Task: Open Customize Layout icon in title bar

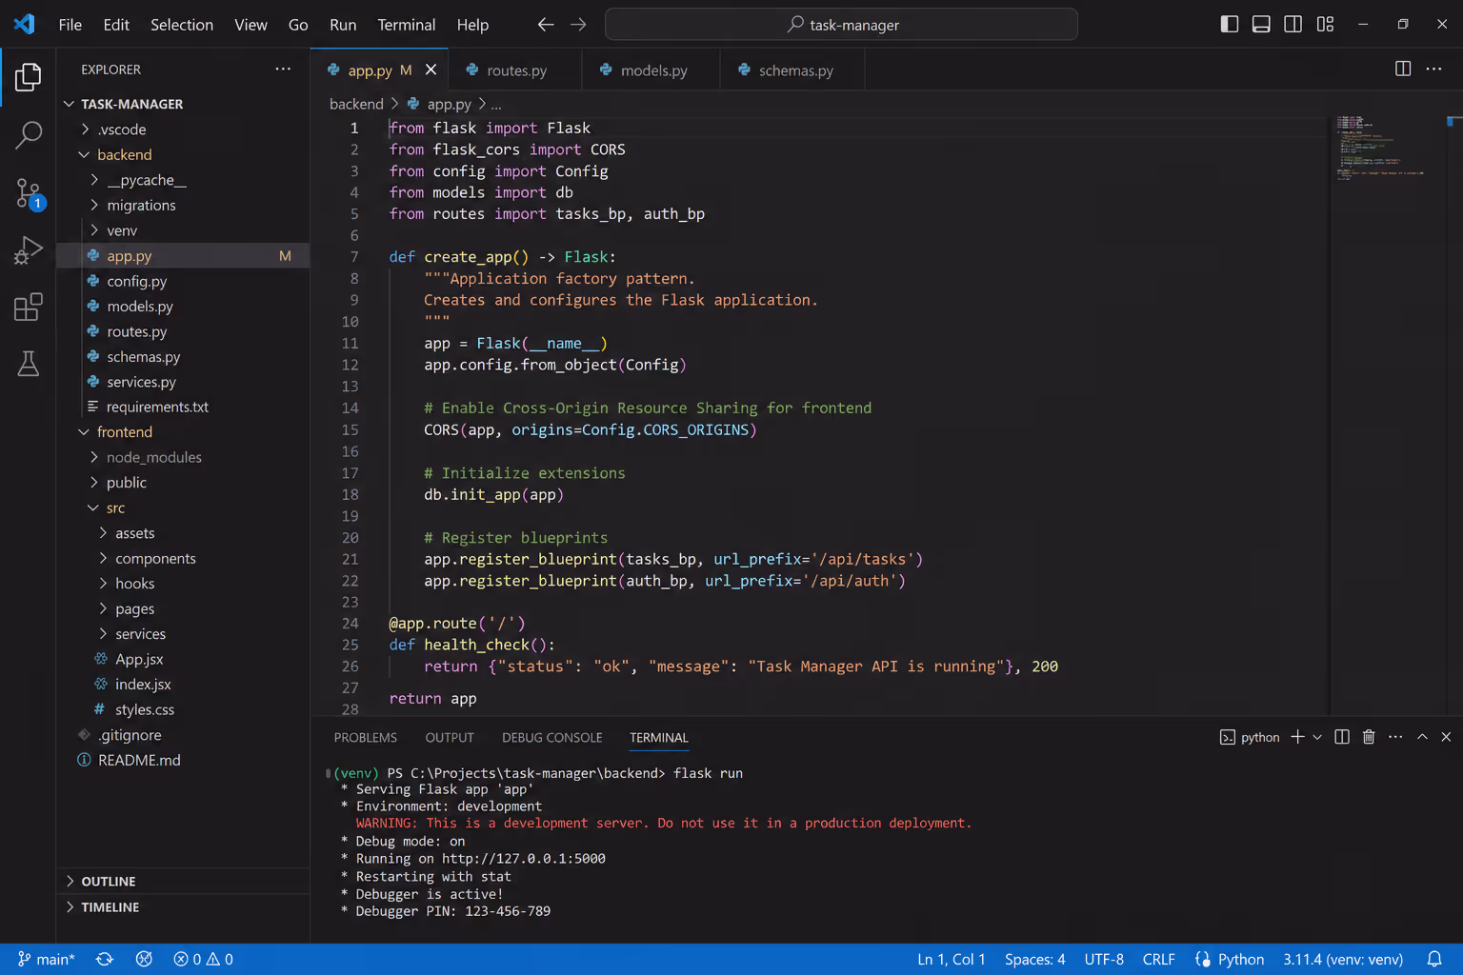Action: coord(1325,24)
